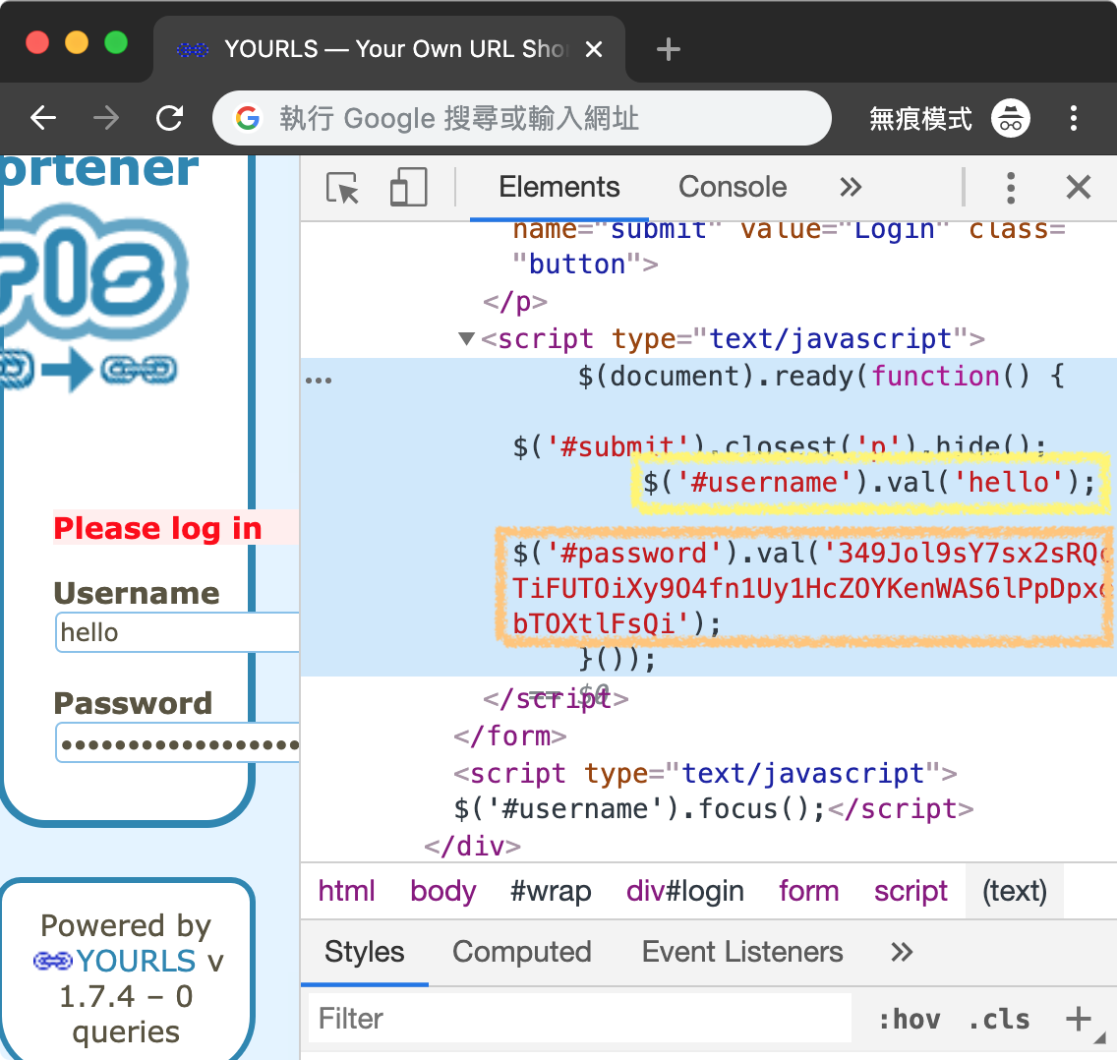Add a new style rule
The image size is (1117, 1060).
[x=1078, y=1019]
